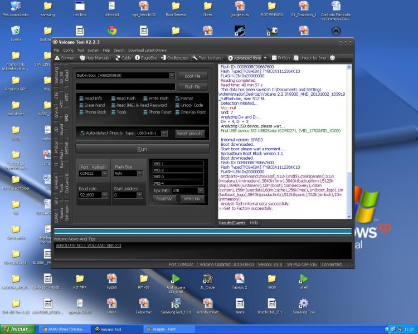Open the google ruas desktop file

point(240,9)
